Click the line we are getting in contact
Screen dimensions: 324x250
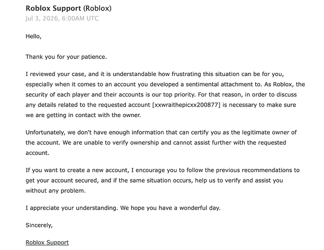point(83,115)
